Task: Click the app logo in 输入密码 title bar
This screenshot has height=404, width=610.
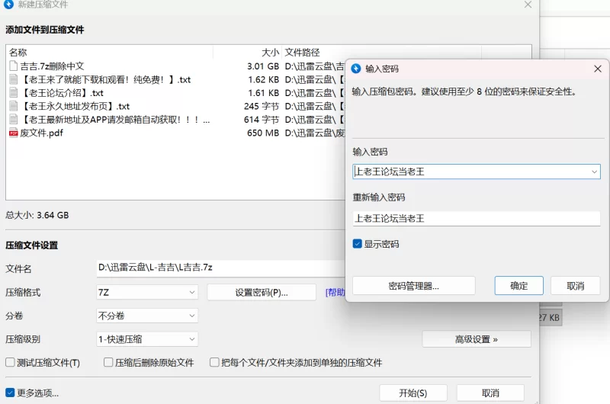Action: [x=355, y=69]
